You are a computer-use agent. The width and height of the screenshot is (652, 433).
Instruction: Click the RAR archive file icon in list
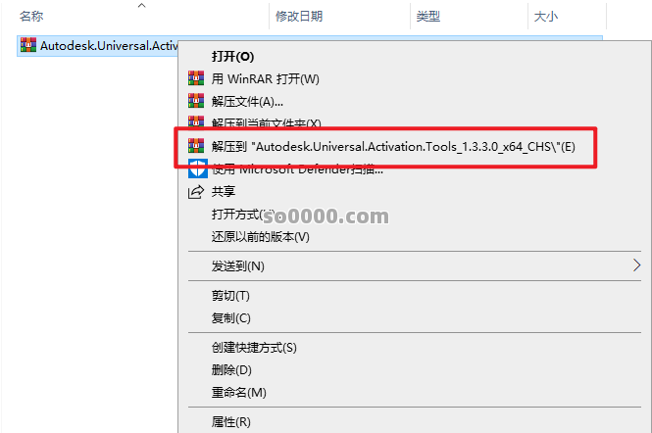[27, 45]
